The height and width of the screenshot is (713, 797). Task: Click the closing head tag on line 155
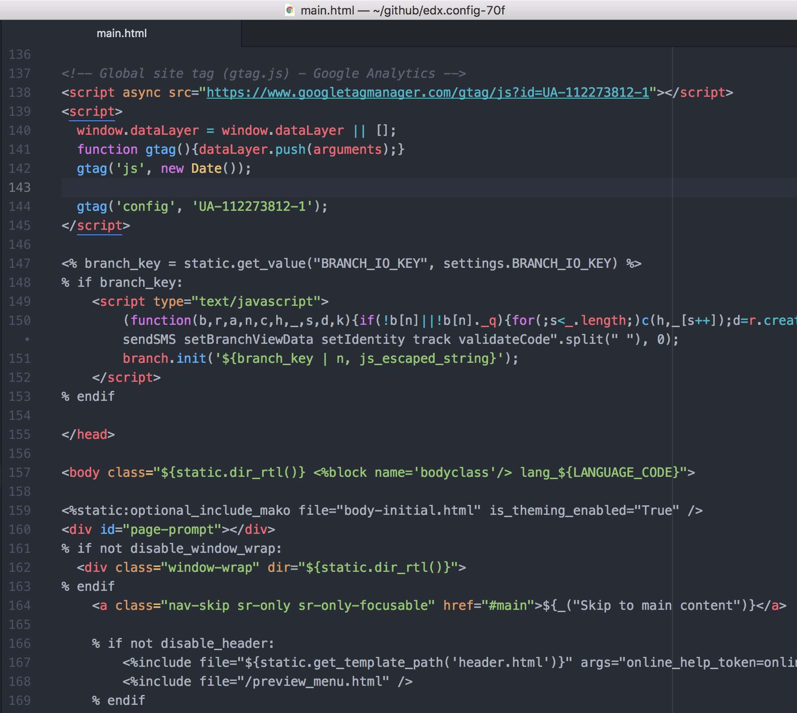pos(88,434)
